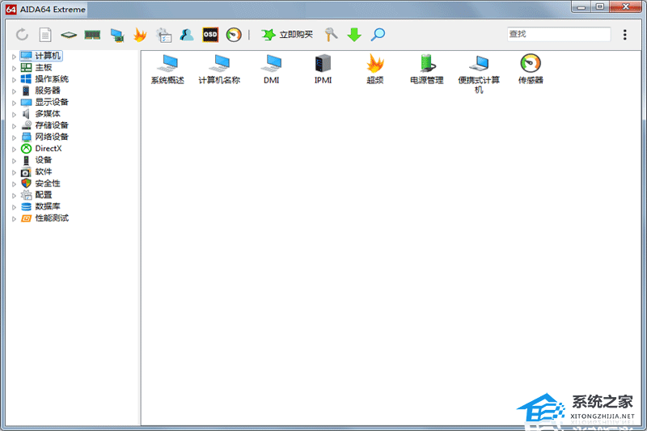
Task: Expand the 存储设备 tree node arrow
Action: 14,126
